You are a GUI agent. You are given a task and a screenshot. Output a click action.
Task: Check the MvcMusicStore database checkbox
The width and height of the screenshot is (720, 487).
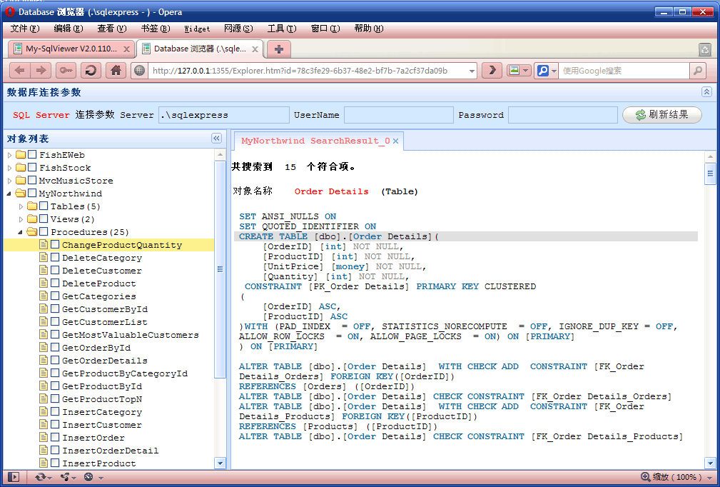click(32, 181)
